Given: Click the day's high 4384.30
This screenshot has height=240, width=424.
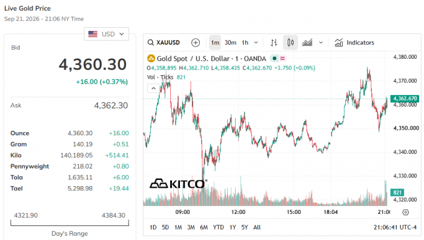Looking at the screenshot, I should click(113, 215).
